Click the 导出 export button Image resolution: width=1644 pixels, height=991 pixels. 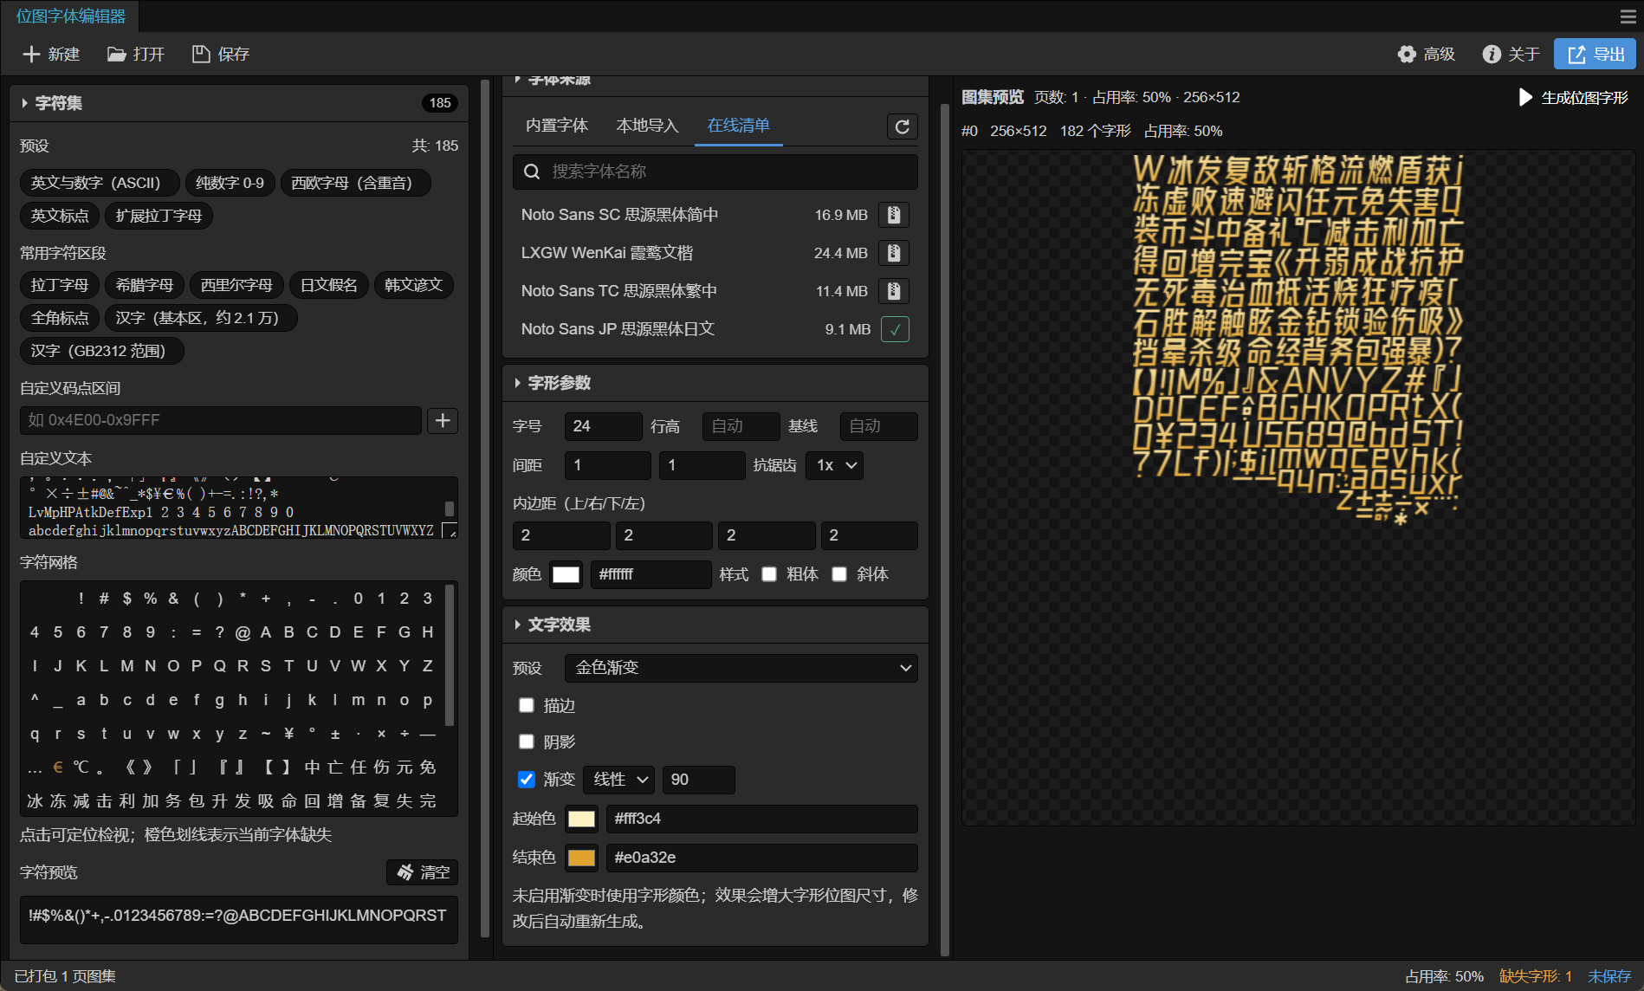(1595, 55)
